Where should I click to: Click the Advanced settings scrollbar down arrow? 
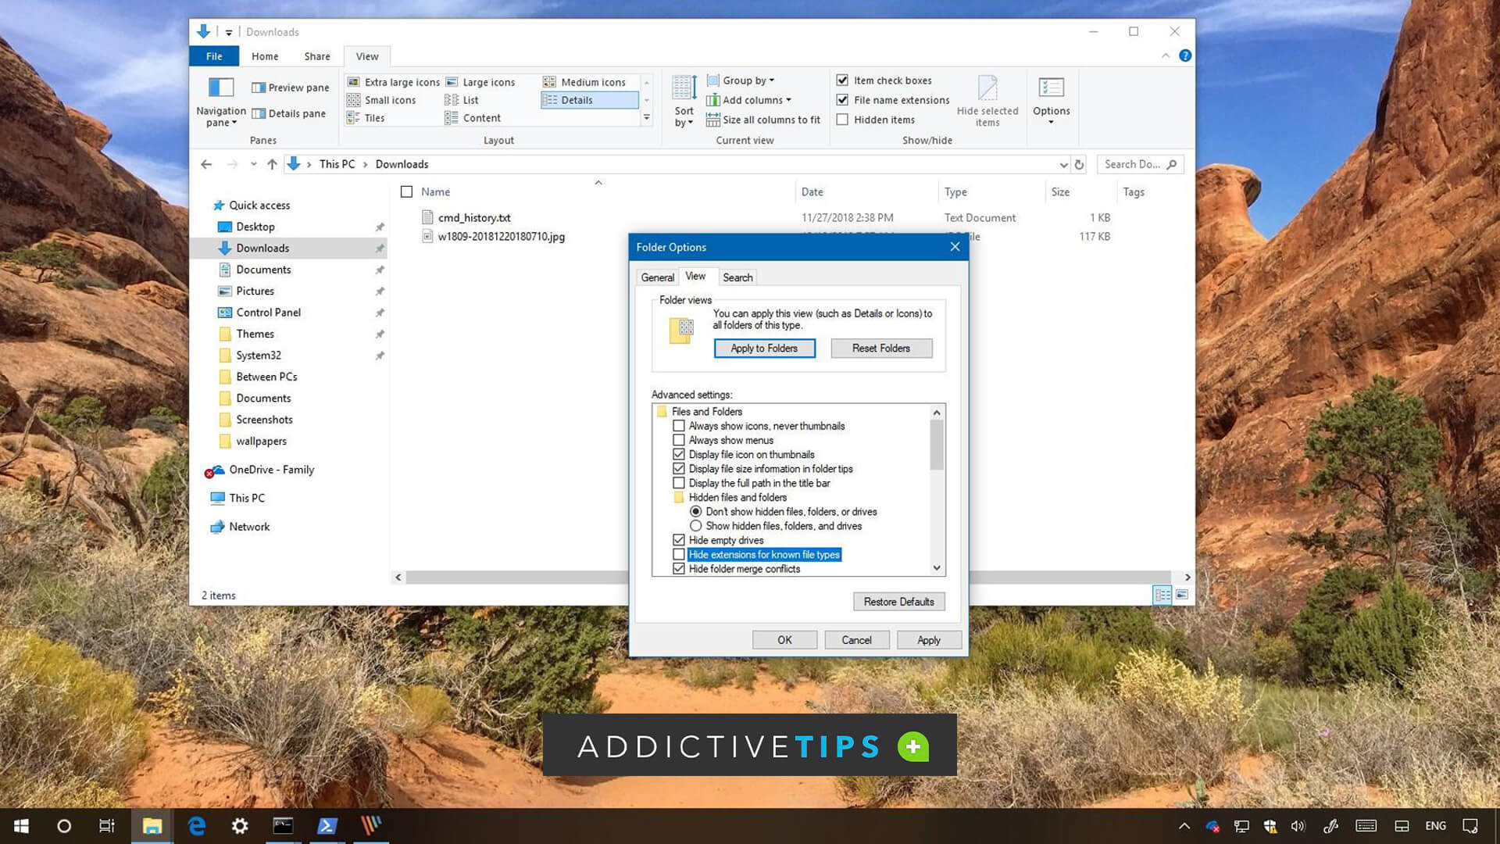coord(937,568)
